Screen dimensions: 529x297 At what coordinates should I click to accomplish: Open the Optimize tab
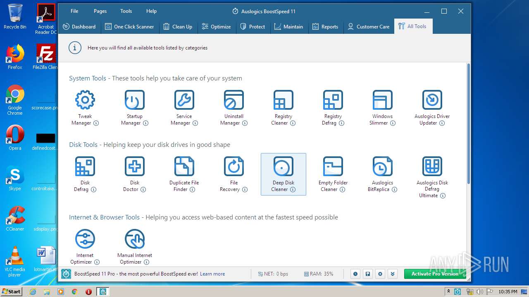(x=216, y=26)
